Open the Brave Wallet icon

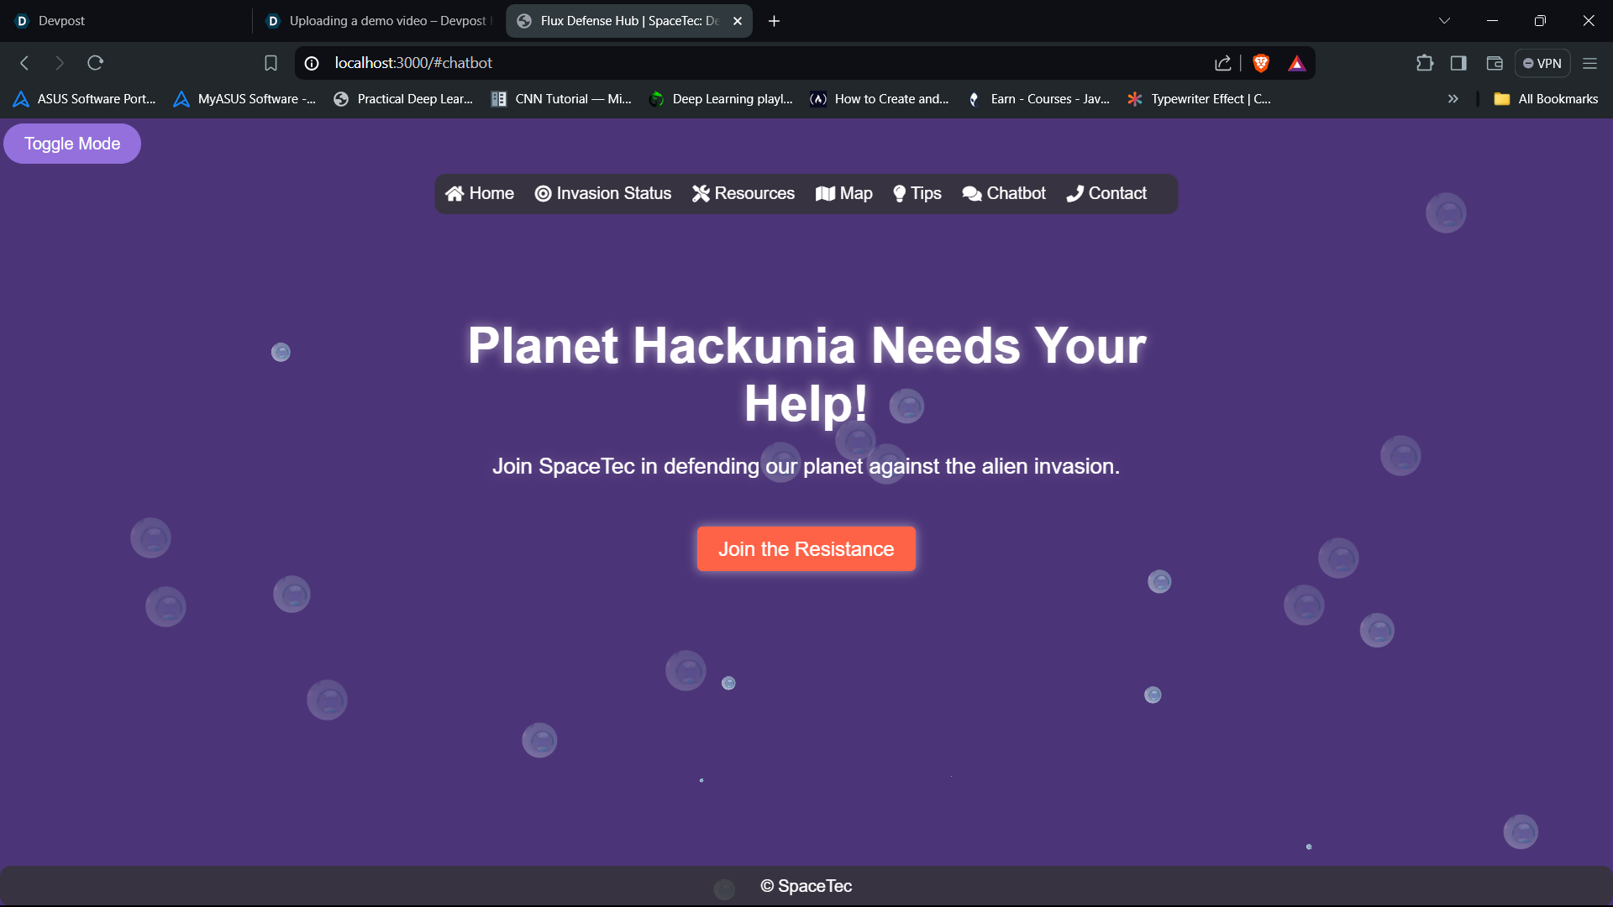[1495, 63]
